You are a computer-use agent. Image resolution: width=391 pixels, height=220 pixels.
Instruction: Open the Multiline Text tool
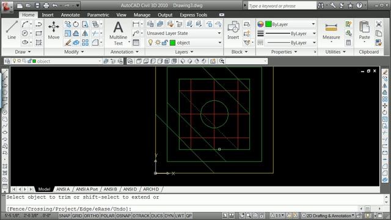(118, 33)
